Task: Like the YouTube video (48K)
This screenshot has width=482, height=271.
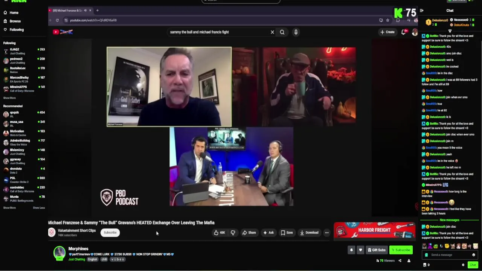Action: point(220,233)
